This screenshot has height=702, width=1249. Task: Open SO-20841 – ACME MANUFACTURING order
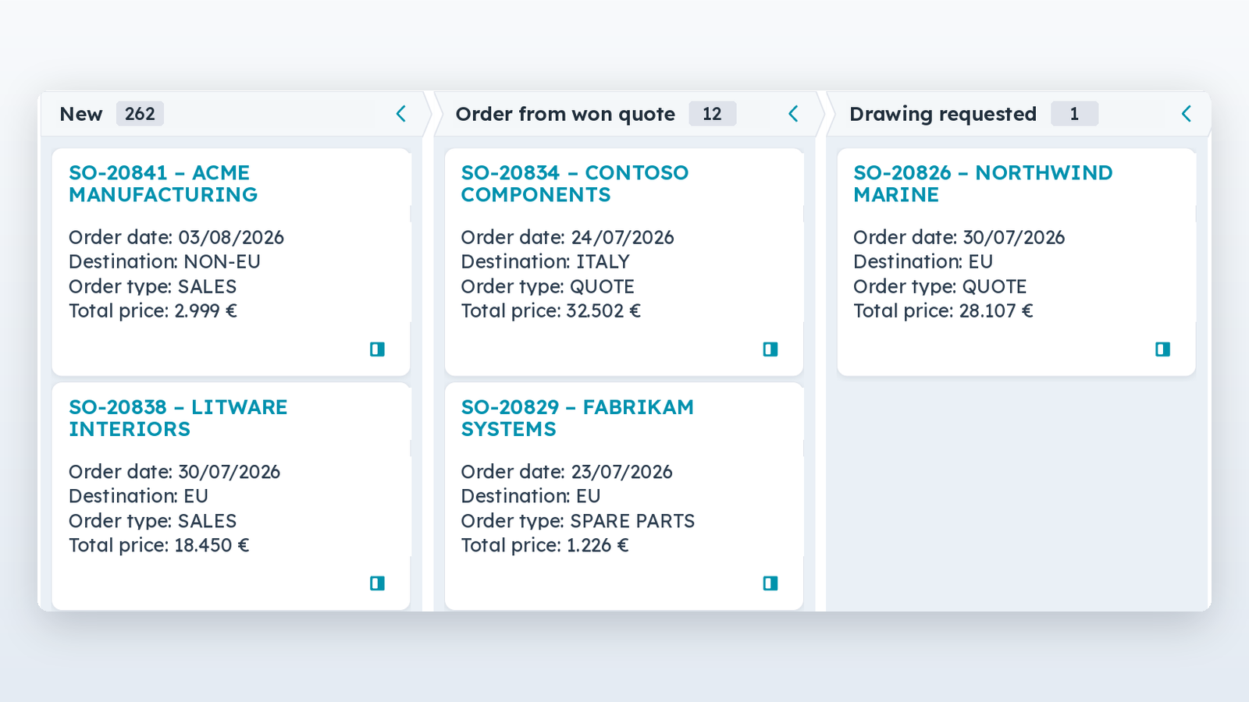point(163,183)
